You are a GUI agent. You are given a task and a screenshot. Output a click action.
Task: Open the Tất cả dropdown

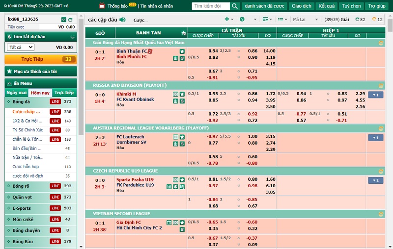click(x=21, y=47)
